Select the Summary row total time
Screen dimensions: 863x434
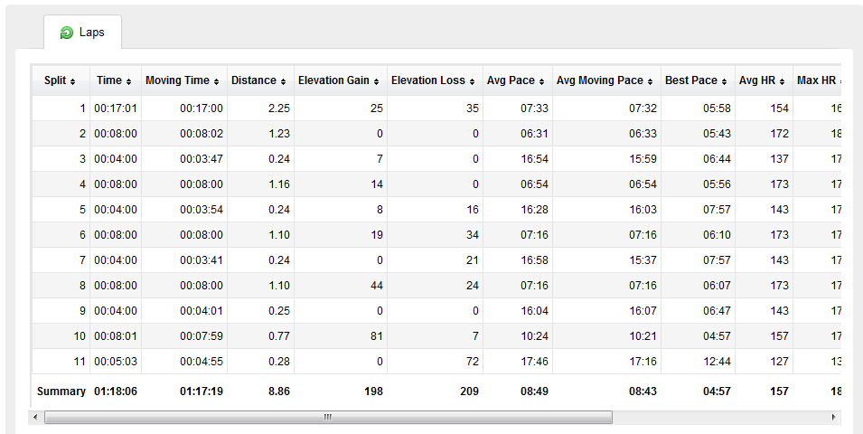pos(116,391)
